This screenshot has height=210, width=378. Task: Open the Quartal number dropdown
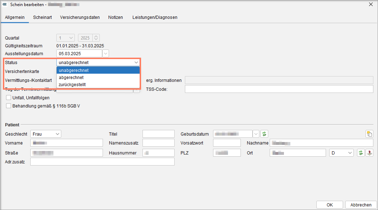(66, 38)
